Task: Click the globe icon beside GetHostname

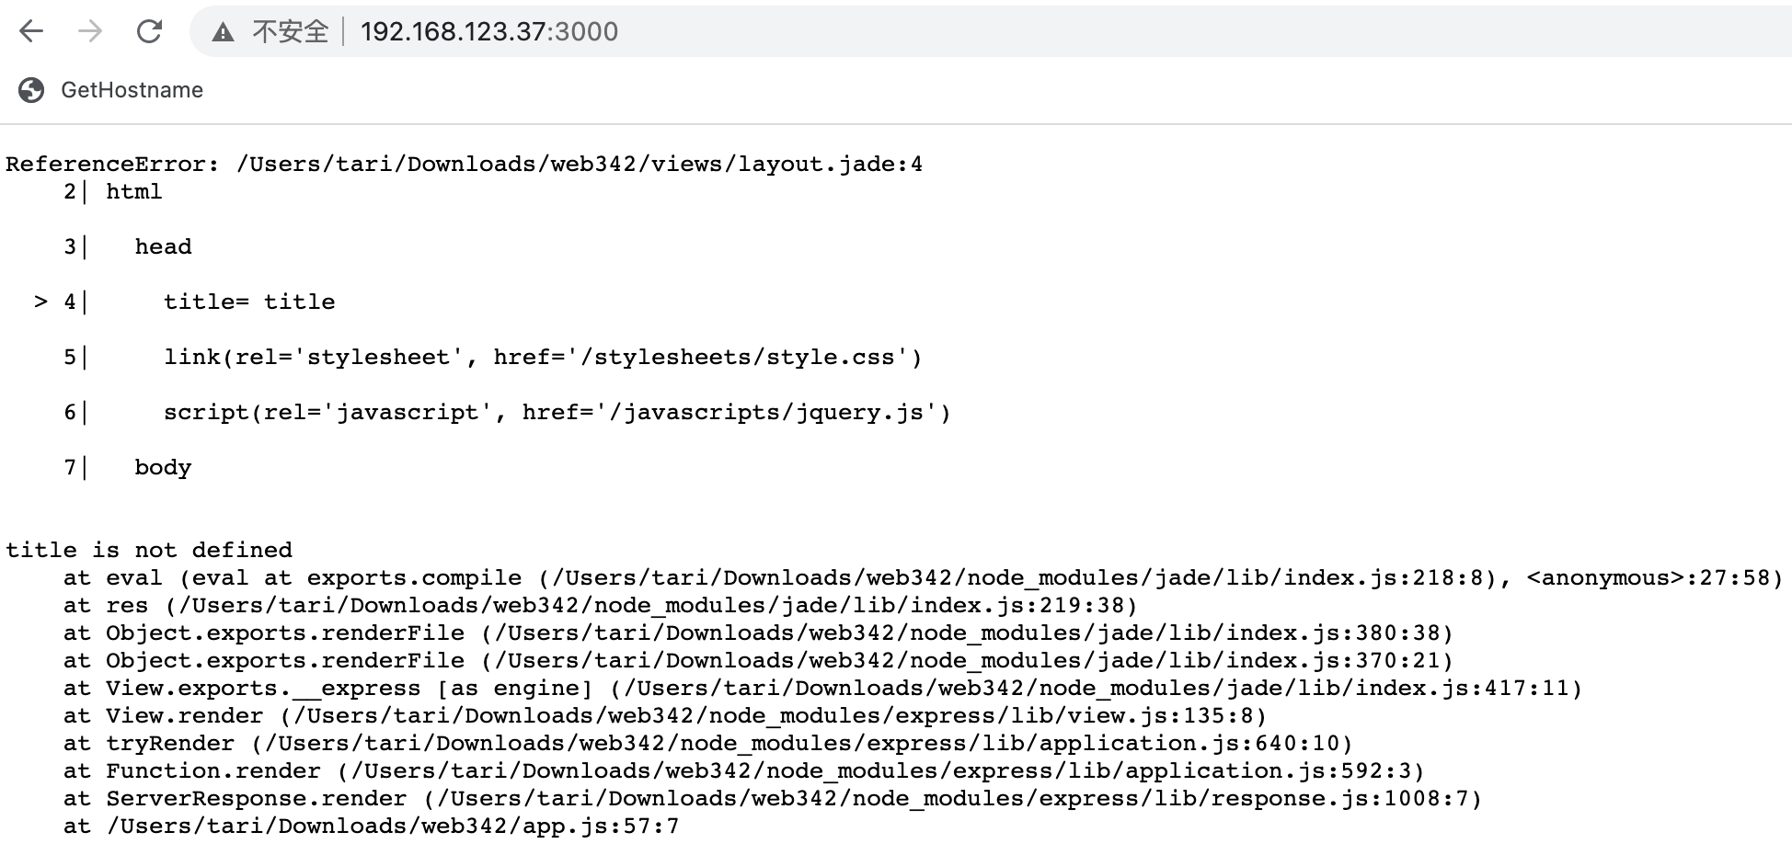Action: 31,90
